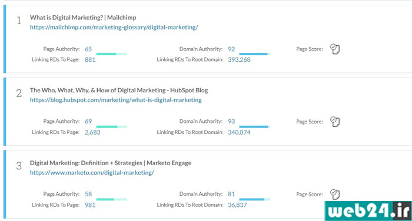412x221 pixels.
Task: Click Marketo's Linking RDs To Root Domain 36,837
Action: 237,205
